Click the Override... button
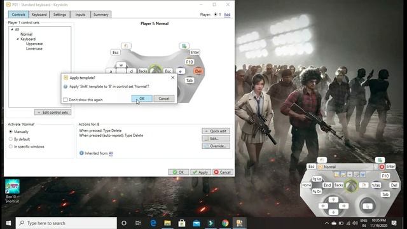Screen dimensions: 407x229 tap(216, 146)
